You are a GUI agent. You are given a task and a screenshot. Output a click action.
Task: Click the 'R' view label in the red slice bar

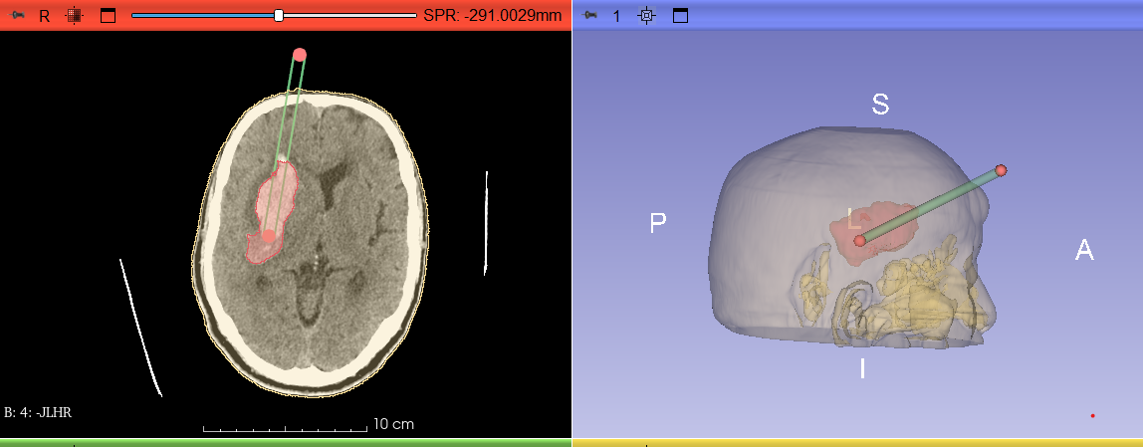45,16
